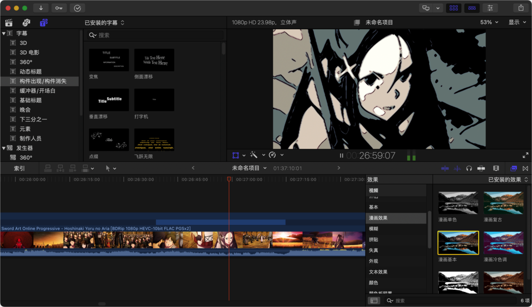This screenshot has height=307, width=532.
Task: Toggle the inspector panel
Action: pos(490,8)
